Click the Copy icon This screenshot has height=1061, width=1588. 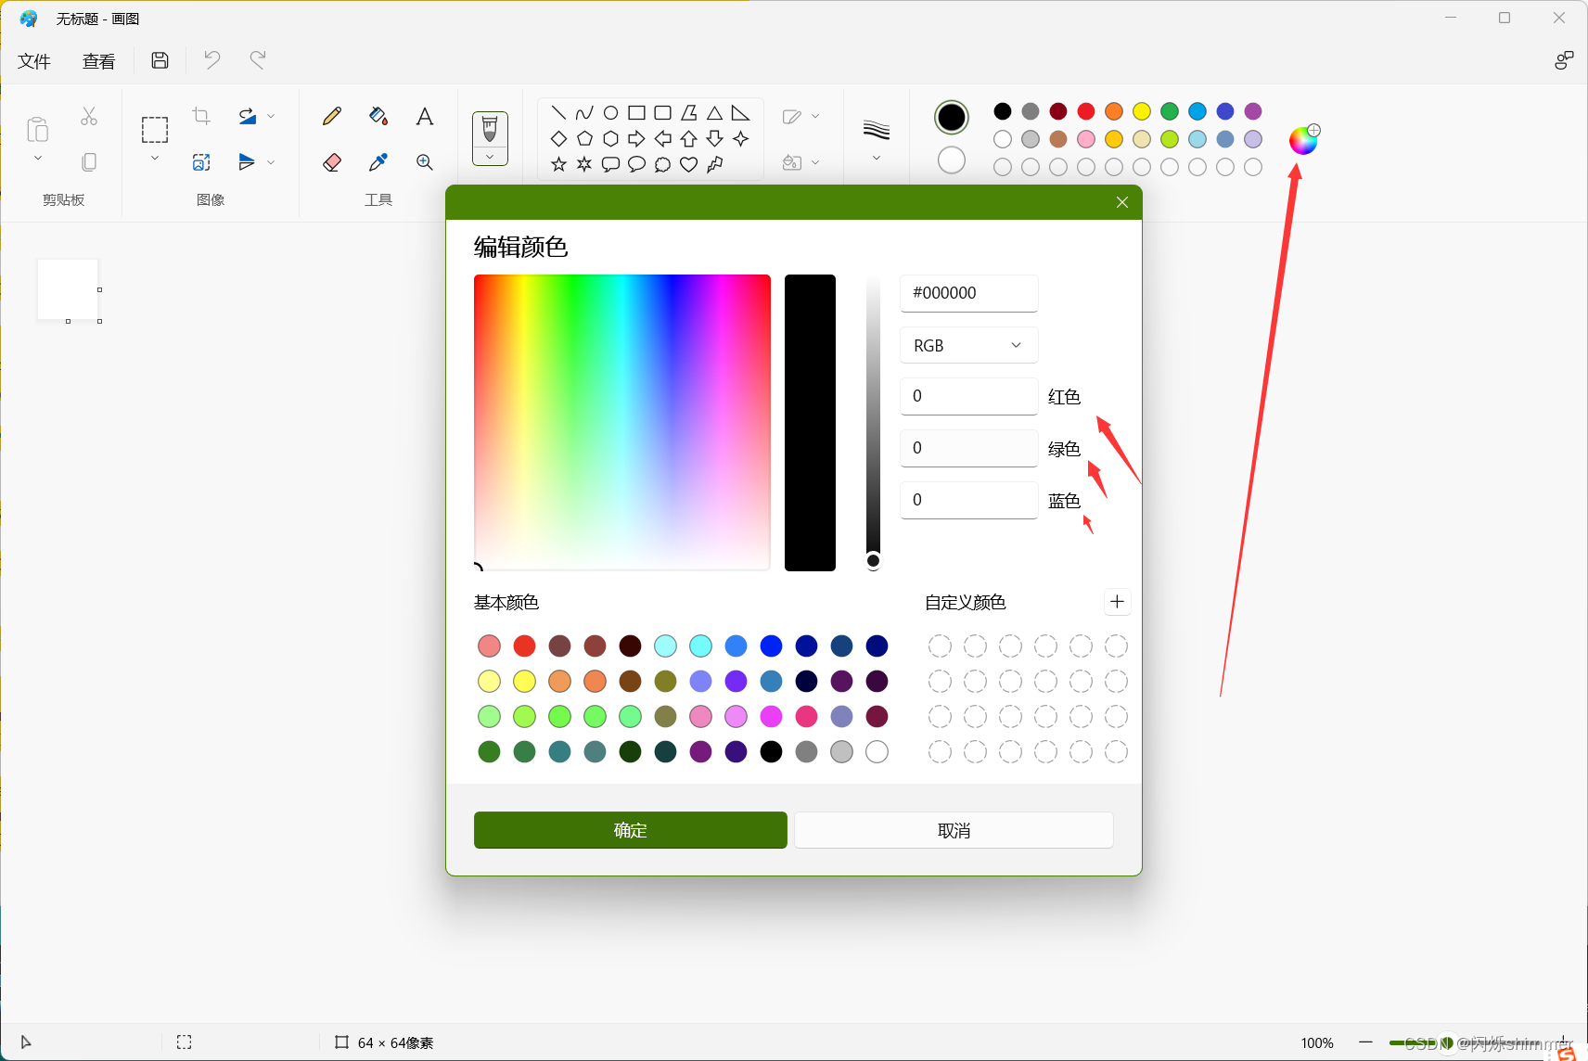[x=89, y=162]
